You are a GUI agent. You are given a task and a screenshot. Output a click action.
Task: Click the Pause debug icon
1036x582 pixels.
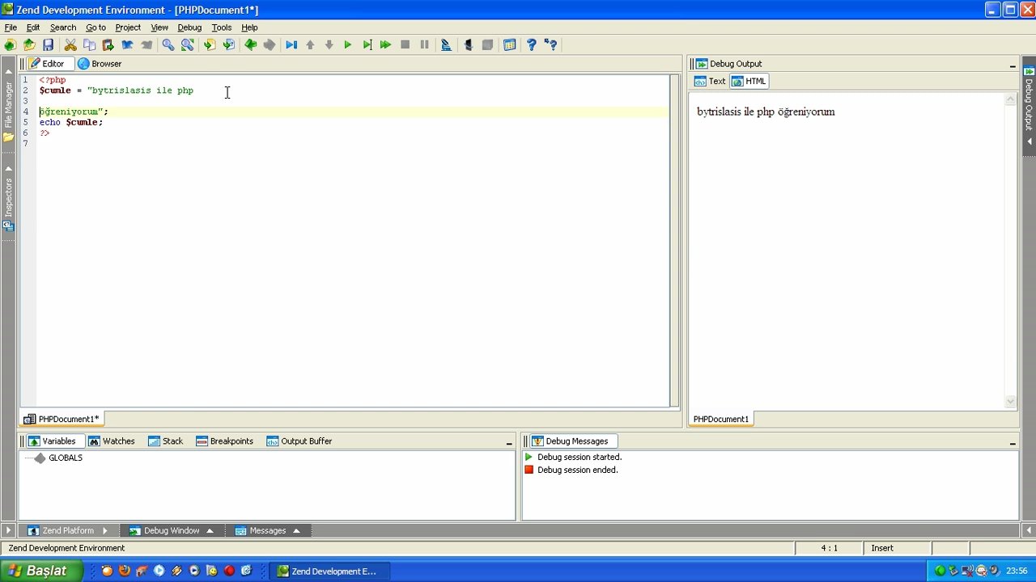(x=424, y=45)
